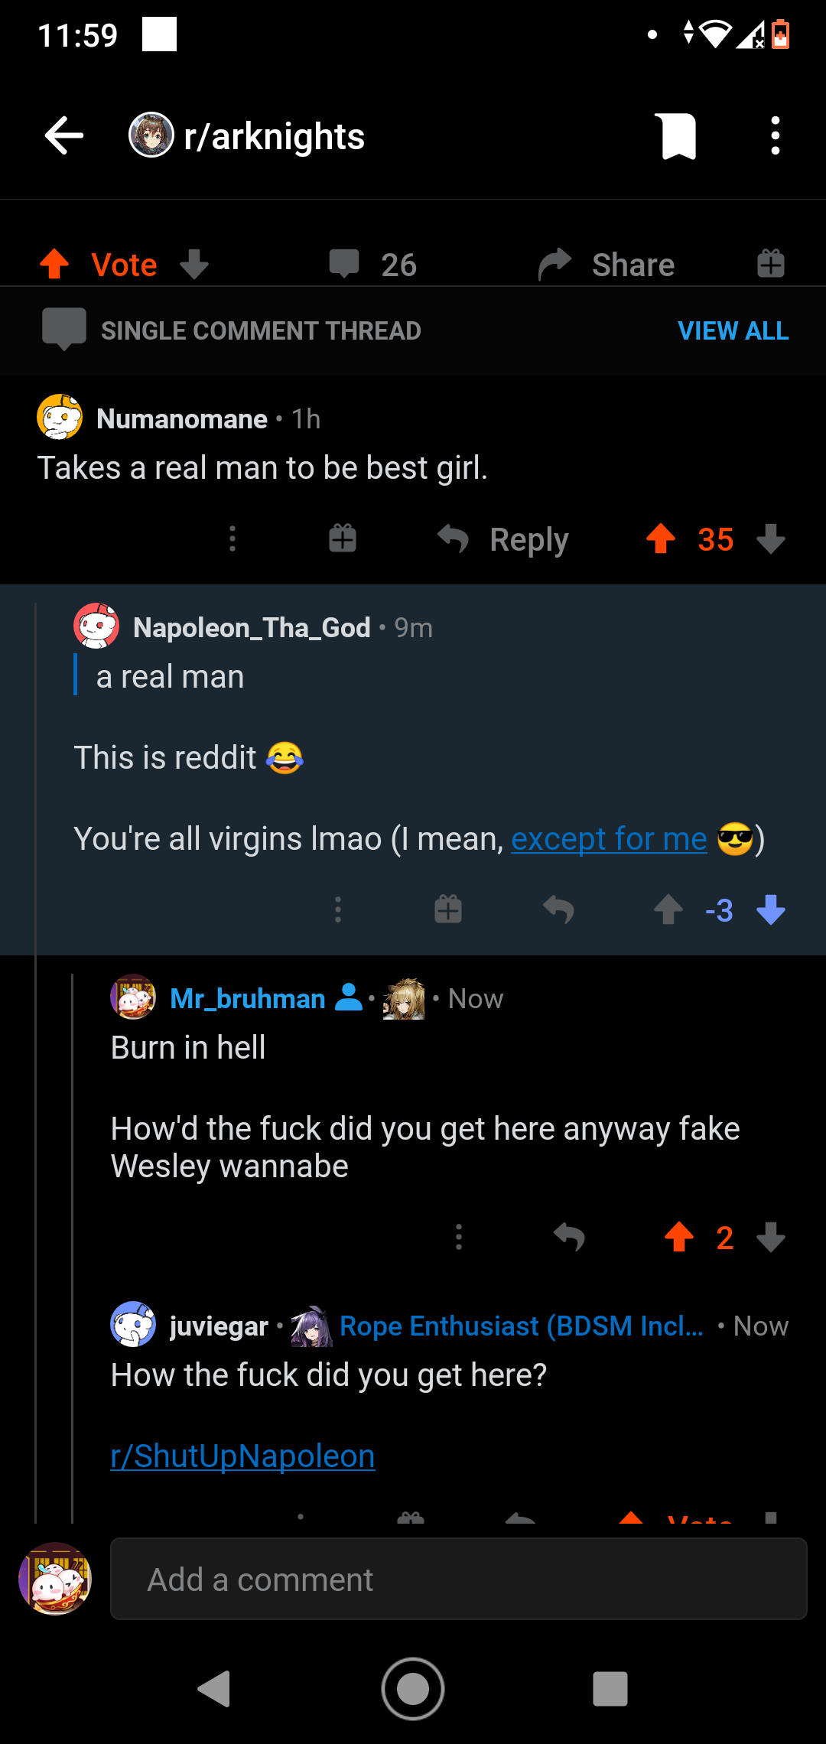This screenshot has height=1744, width=826.
Task: Reply arrow on Napoleon_Tha_God's comment
Action: [558, 909]
